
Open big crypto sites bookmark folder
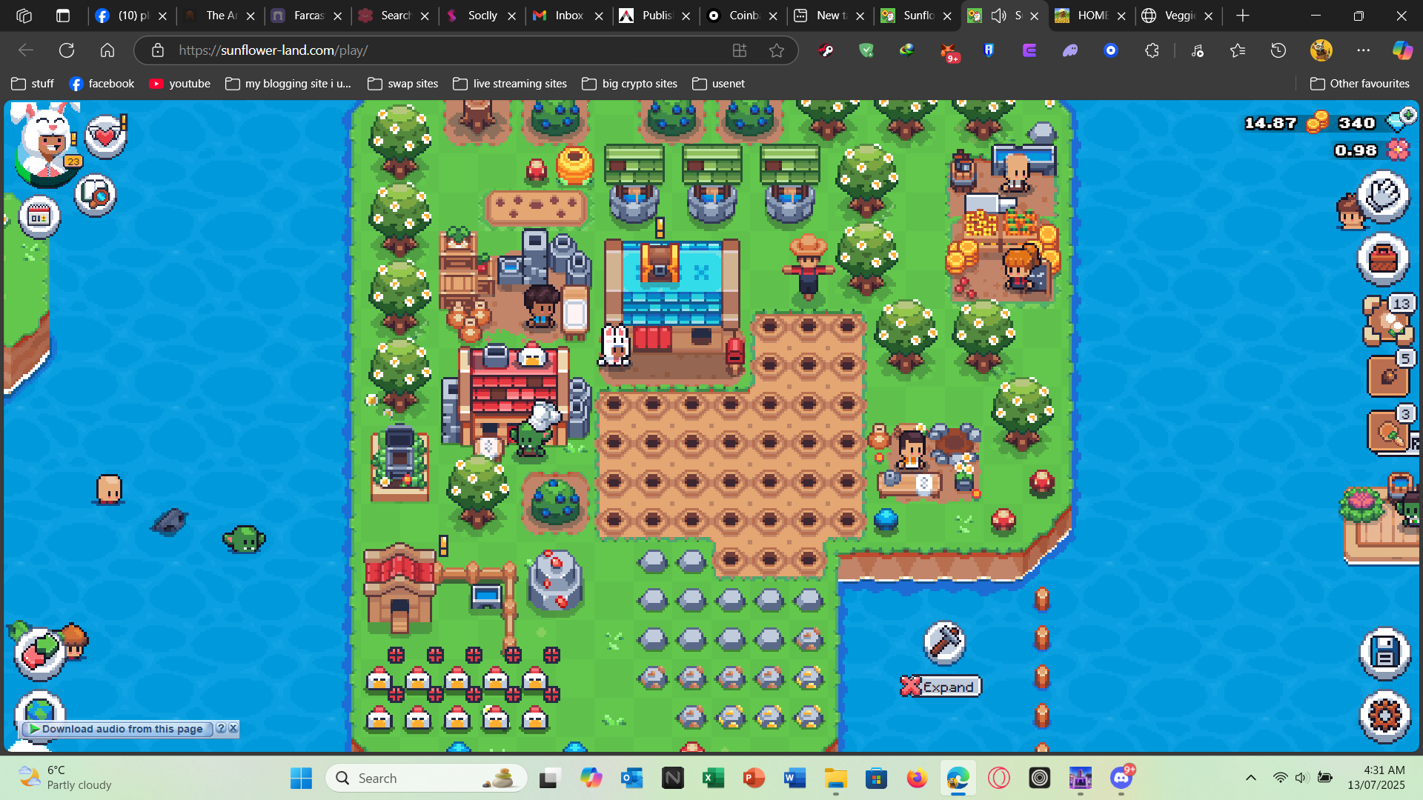(x=630, y=84)
